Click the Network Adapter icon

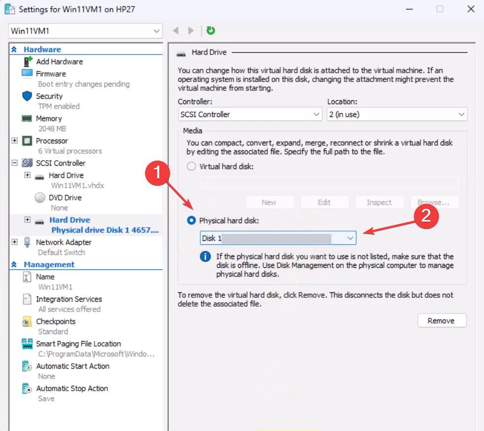tap(27, 242)
